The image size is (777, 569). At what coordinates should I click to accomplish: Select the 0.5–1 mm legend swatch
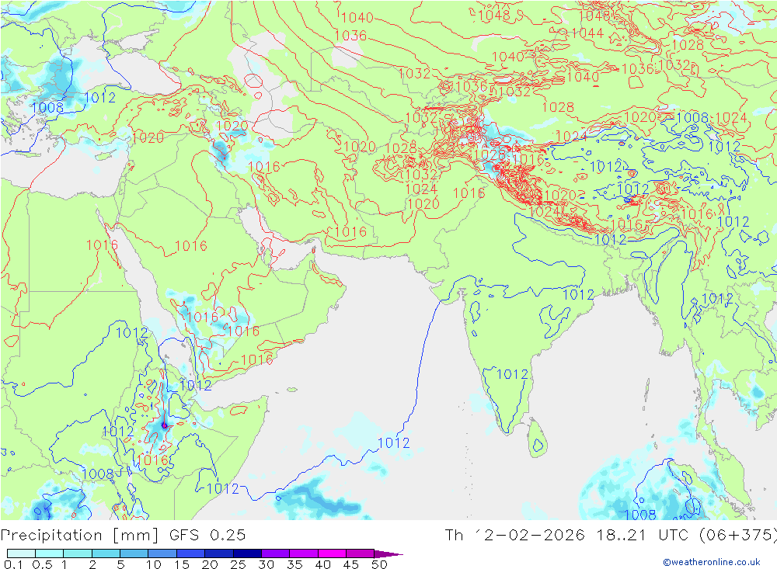tap(49, 553)
